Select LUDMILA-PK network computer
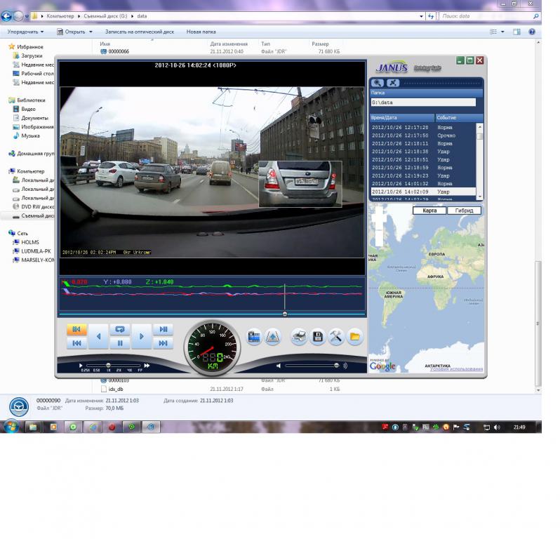 [x=36, y=251]
